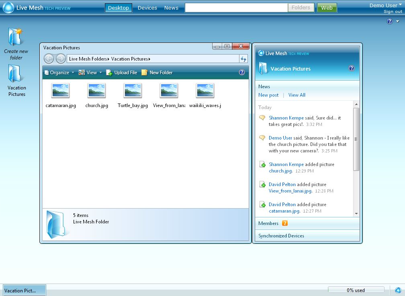This screenshot has height=296, width=405.
Task: Open the View dropdown menu
Action: pyautogui.click(x=90, y=73)
